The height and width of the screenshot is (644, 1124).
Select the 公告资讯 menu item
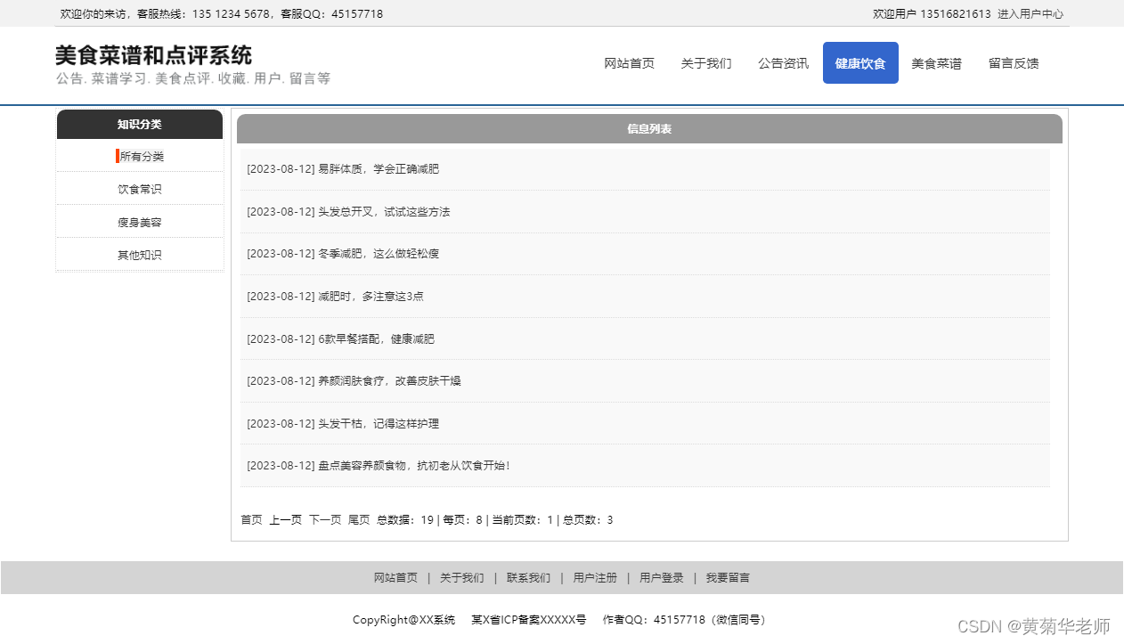783,62
